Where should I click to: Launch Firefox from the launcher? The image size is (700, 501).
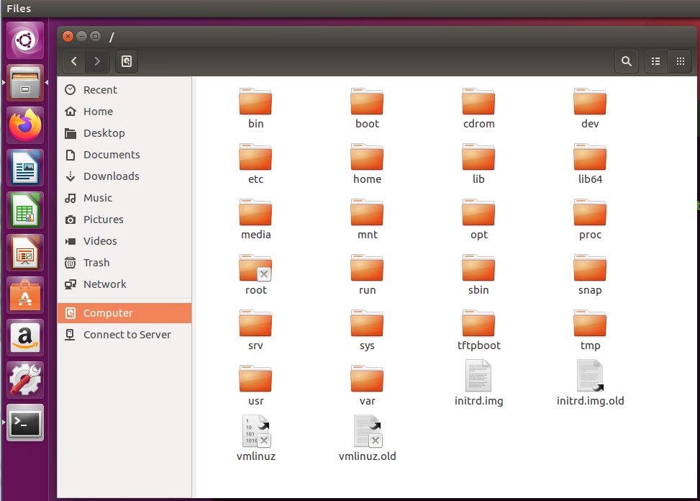(25, 125)
